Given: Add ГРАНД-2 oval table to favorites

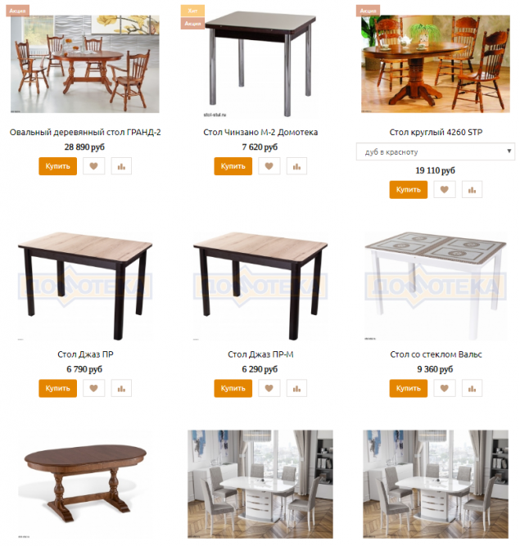Looking at the screenshot, I should click(93, 166).
